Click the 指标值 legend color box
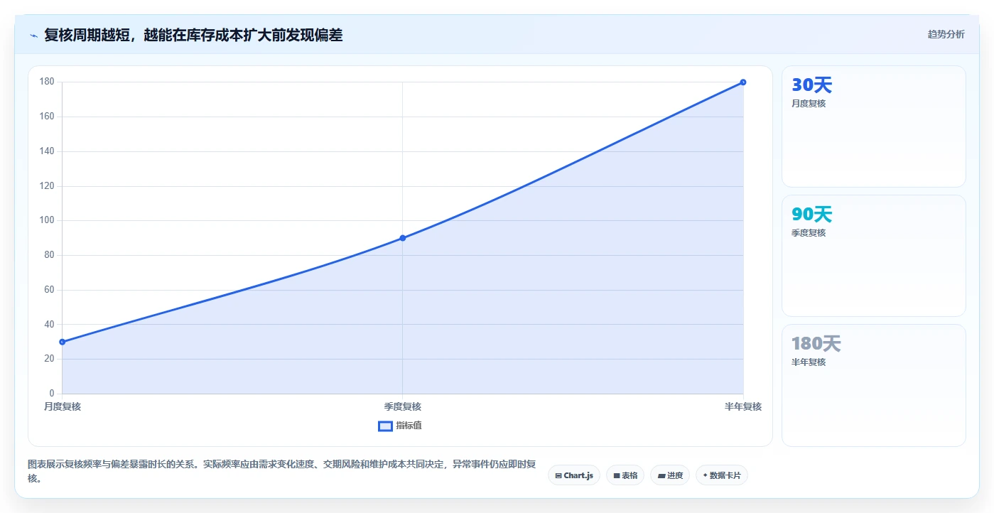The image size is (994, 513). pos(385,426)
